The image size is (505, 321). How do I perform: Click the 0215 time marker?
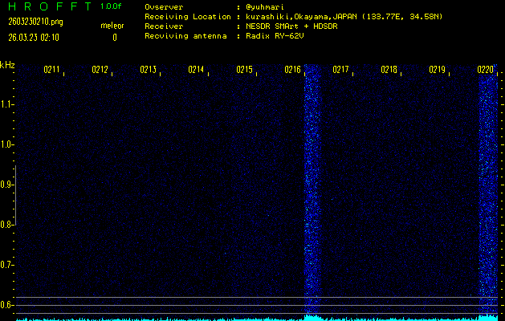244,70
